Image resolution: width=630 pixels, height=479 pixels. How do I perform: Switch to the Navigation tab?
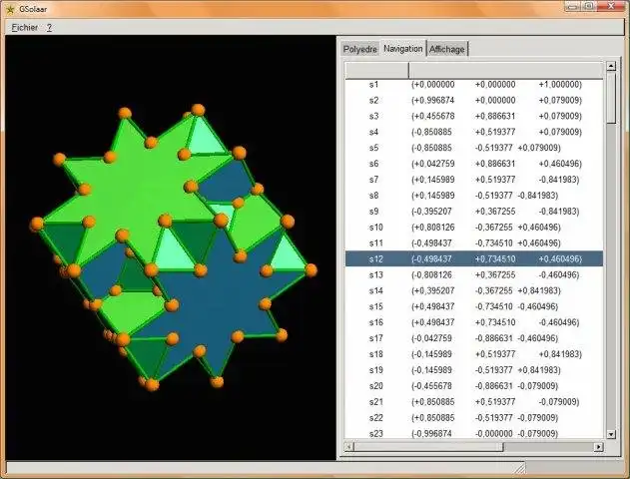pos(403,49)
